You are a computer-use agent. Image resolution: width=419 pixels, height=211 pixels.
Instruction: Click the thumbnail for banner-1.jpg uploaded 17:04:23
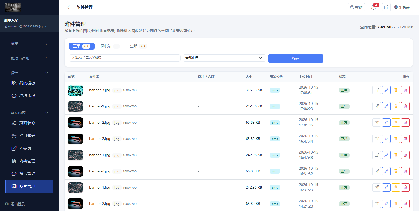75,106
